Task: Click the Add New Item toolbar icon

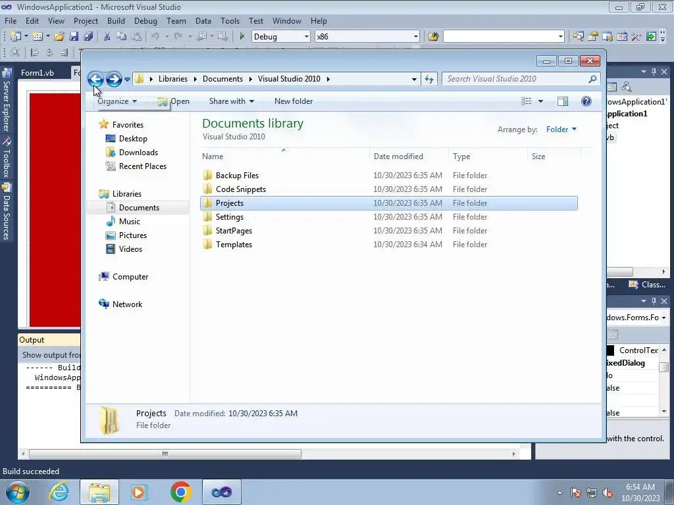Action: 38,37
